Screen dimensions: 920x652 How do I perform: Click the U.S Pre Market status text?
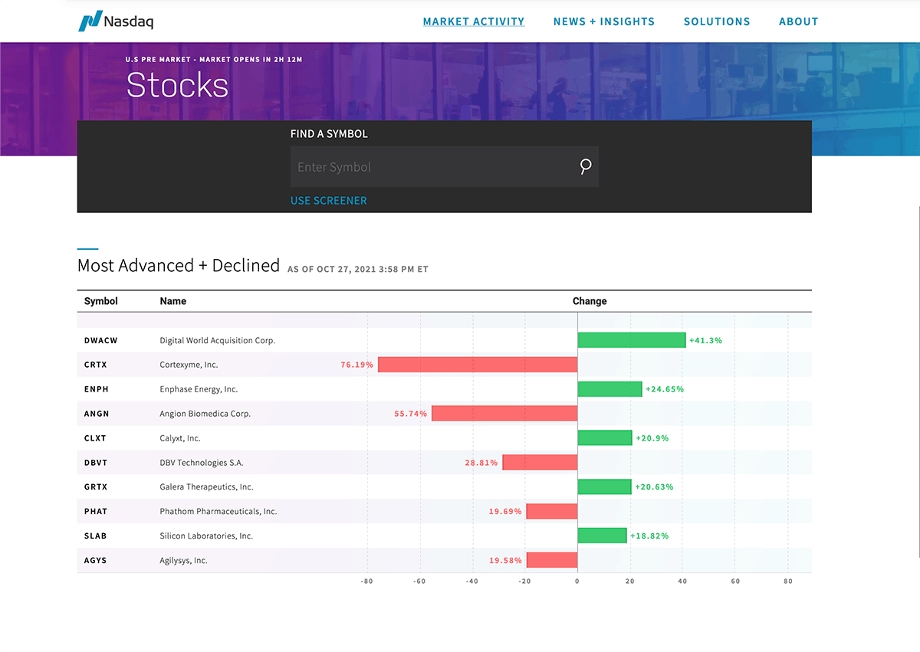(x=214, y=59)
